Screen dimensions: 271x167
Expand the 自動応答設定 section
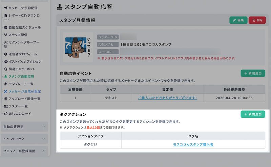coord(24,127)
